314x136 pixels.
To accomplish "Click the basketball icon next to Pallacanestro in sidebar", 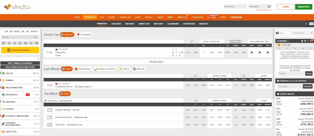I will click(3, 87).
